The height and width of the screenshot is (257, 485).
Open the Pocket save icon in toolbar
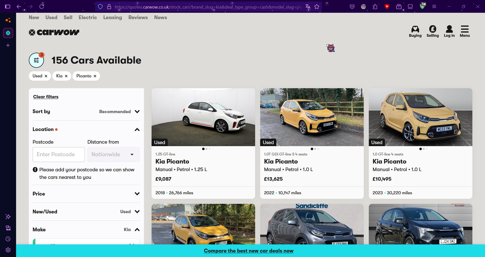[x=352, y=7]
